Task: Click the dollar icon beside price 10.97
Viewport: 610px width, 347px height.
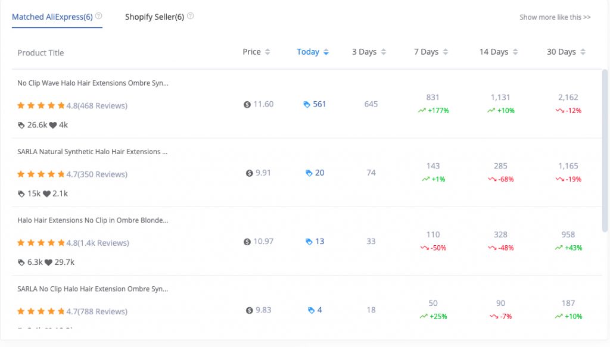Action: point(247,242)
